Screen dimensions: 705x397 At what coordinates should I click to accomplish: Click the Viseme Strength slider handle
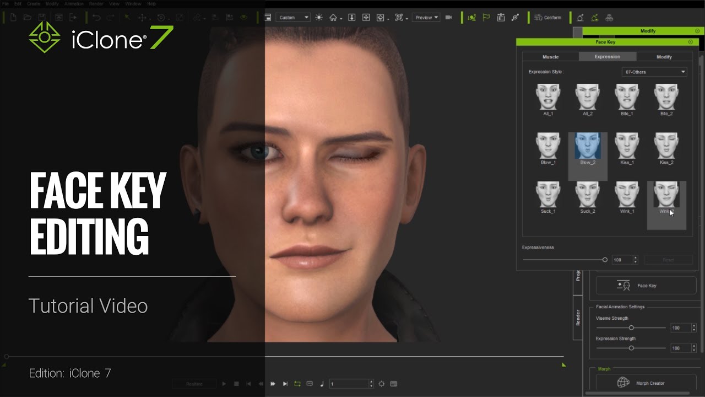631,328
